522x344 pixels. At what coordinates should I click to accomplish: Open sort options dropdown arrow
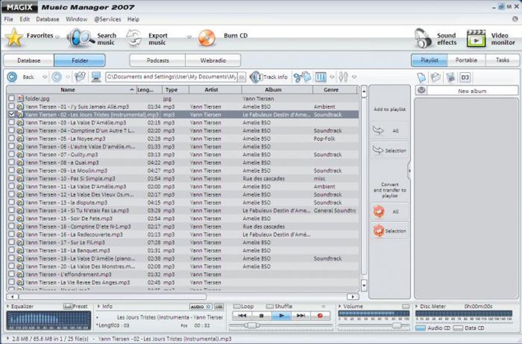coord(354,77)
